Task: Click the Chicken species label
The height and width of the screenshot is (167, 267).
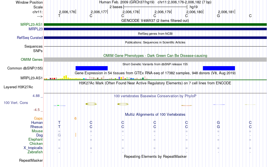Action: click(36, 143)
